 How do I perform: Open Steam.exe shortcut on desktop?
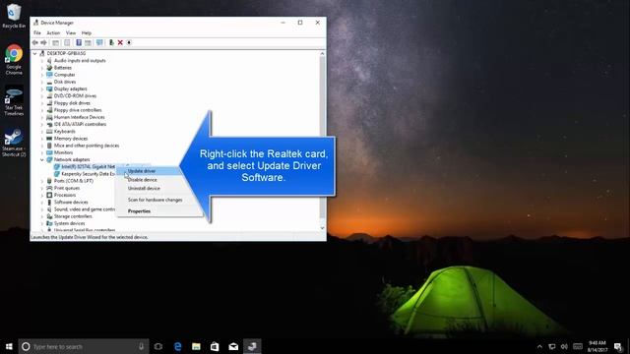click(x=14, y=143)
